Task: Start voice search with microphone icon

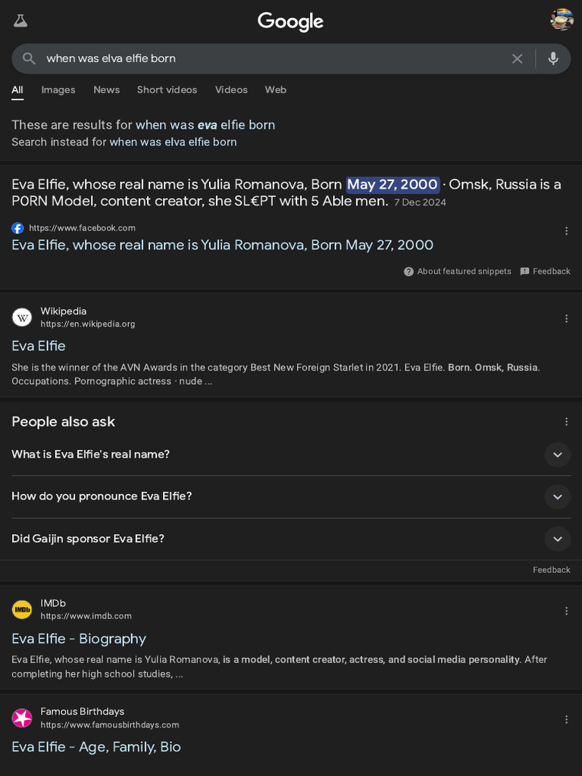Action: tap(553, 58)
